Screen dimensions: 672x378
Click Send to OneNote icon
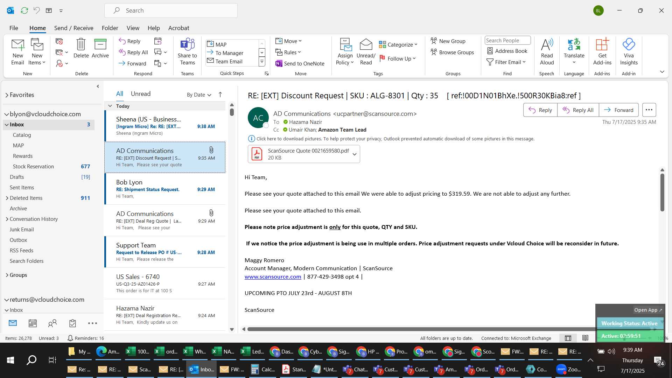pos(279,63)
